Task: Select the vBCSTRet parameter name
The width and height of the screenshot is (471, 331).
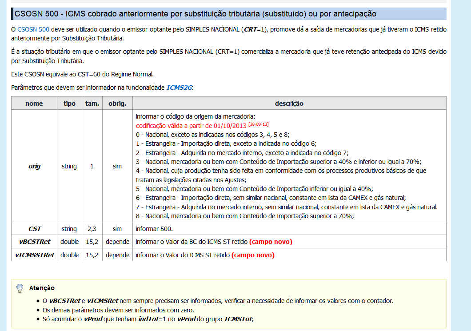Action: (x=34, y=241)
